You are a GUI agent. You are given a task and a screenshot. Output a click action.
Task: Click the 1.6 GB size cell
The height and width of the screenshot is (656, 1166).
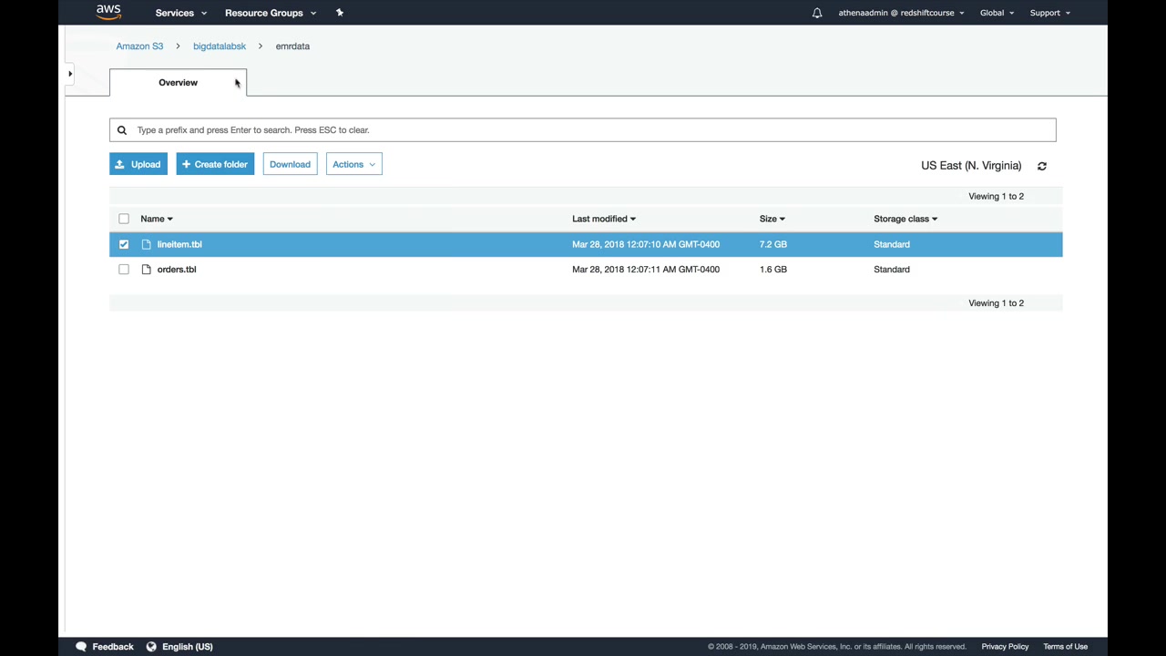[773, 270]
